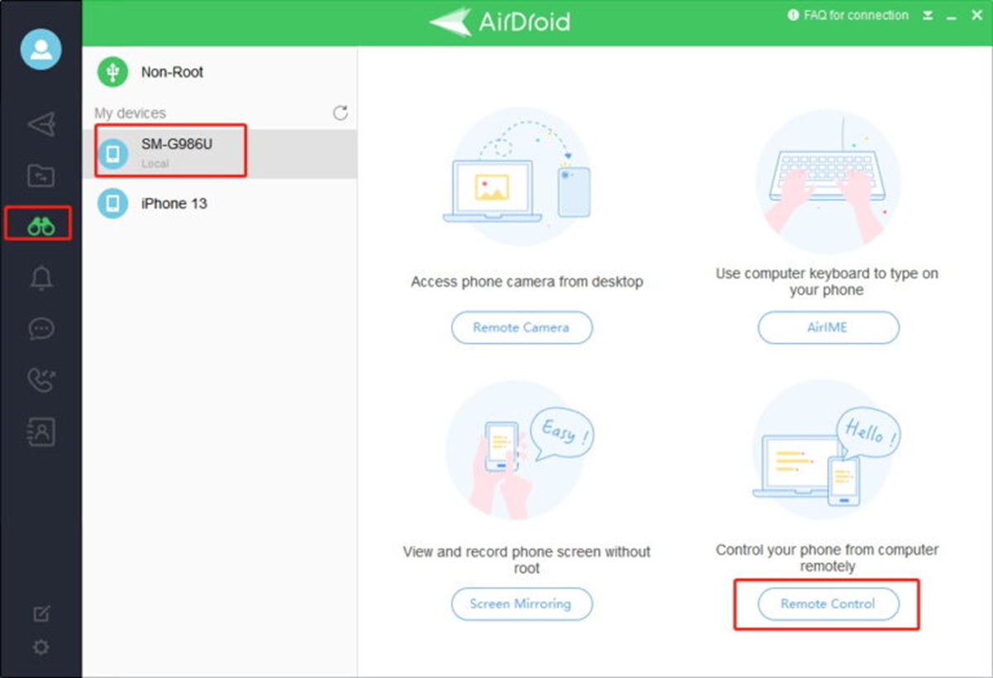Open the Files folder icon in sidebar
Screen dimensions: 993x678
pyautogui.click(x=41, y=176)
